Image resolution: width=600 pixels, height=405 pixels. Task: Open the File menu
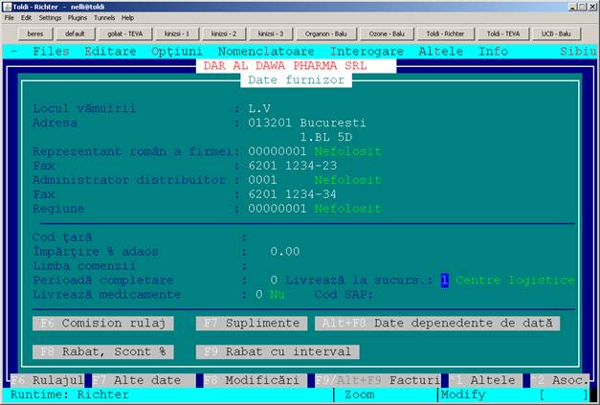click(10, 17)
